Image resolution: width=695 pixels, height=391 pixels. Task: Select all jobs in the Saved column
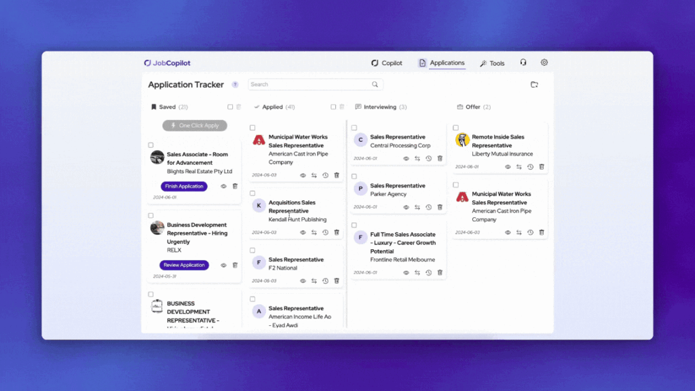230,107
